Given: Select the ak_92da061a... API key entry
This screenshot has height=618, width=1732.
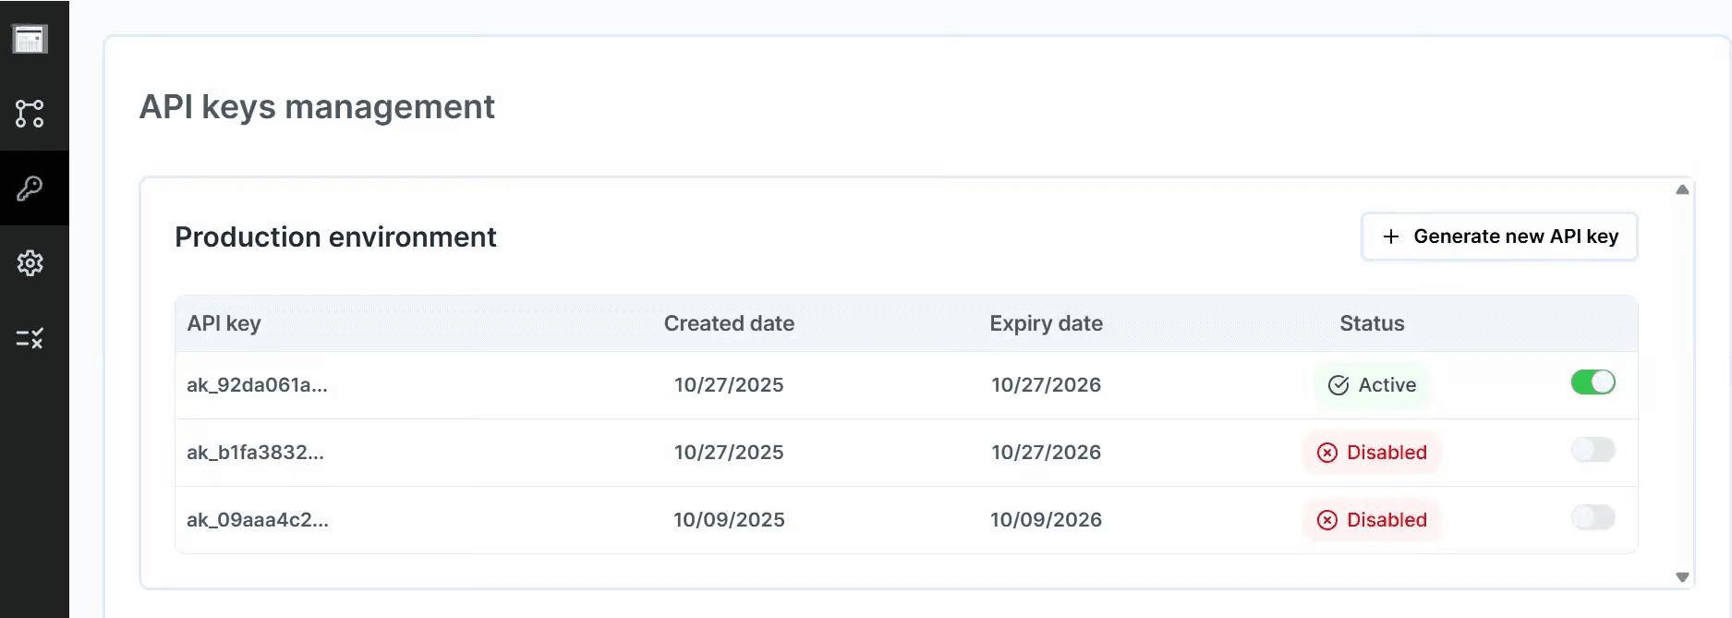Looking at the screenshot, I should 257,385.
